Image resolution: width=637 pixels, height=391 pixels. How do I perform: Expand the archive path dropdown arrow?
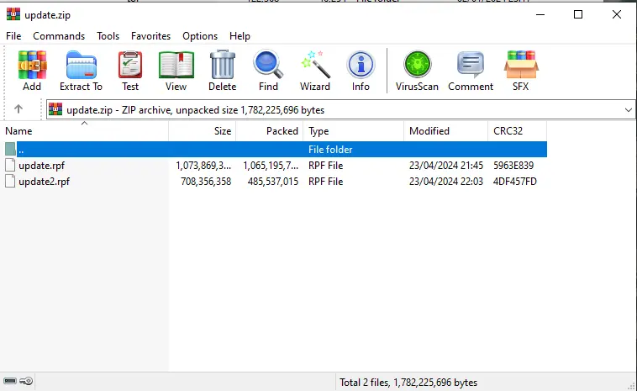628,110
